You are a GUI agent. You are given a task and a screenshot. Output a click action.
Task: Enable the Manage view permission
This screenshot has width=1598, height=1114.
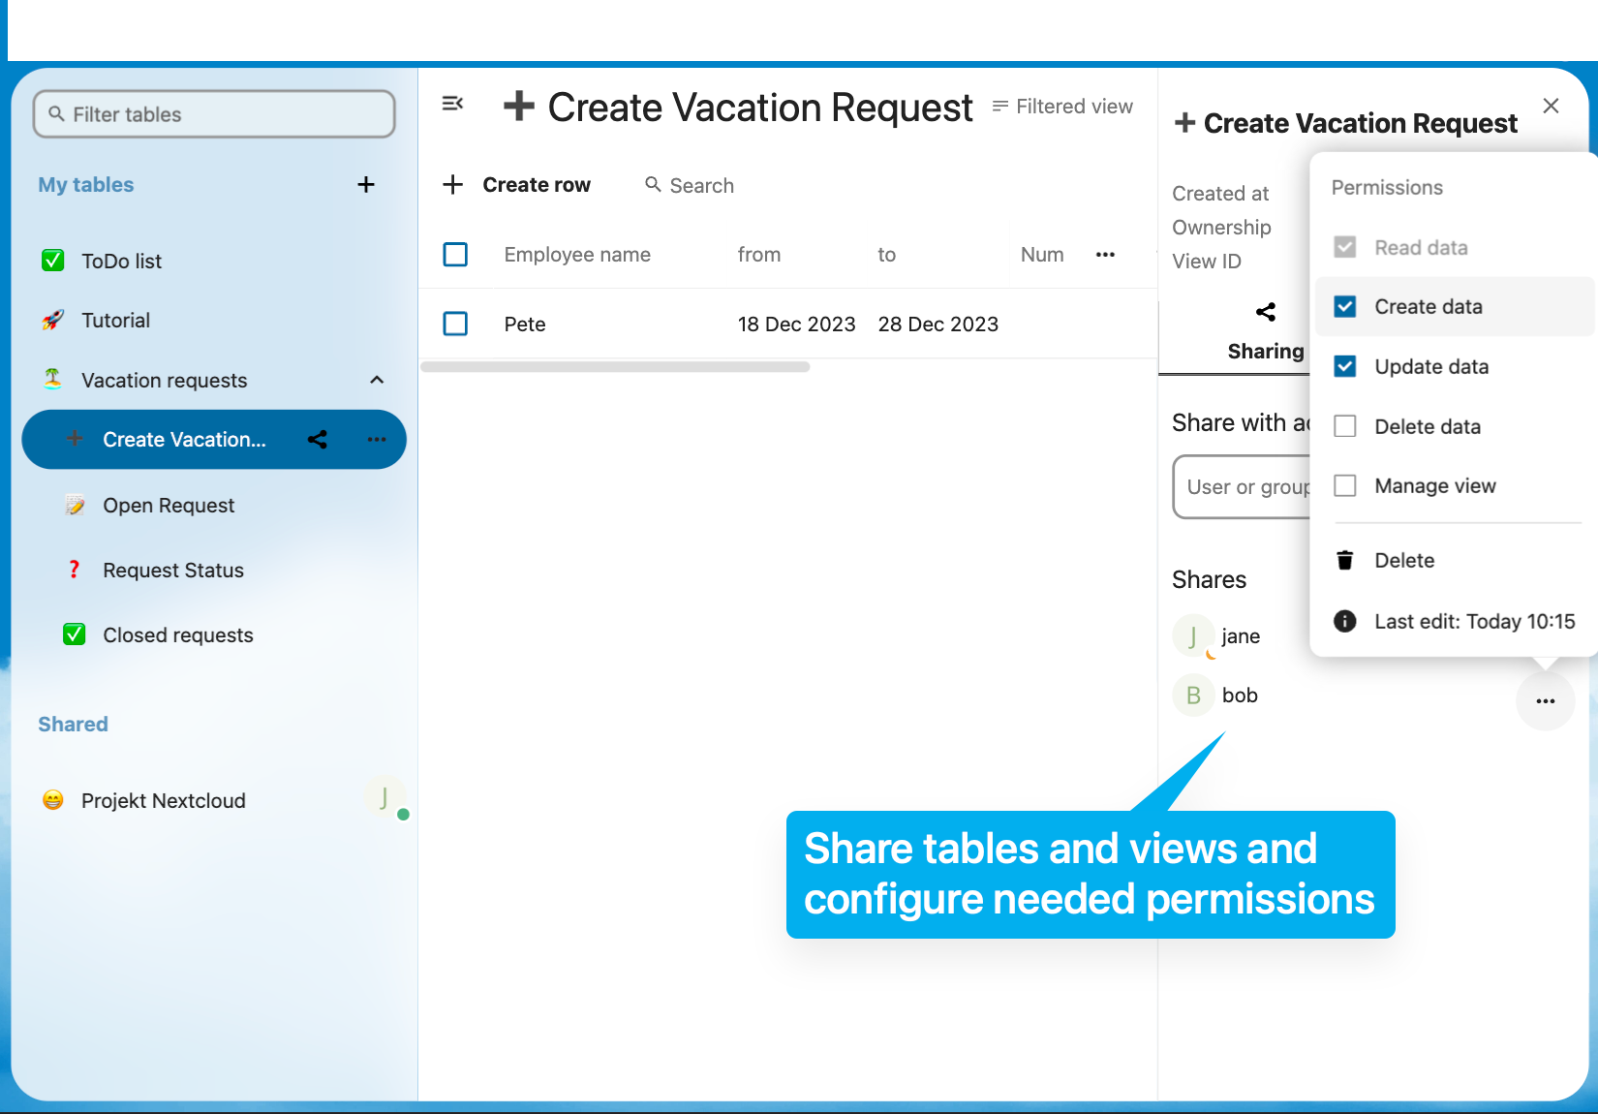pyautogui.click(x=1345, y=486)
